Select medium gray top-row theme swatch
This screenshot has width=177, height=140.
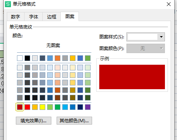click(x=65, y=58)
